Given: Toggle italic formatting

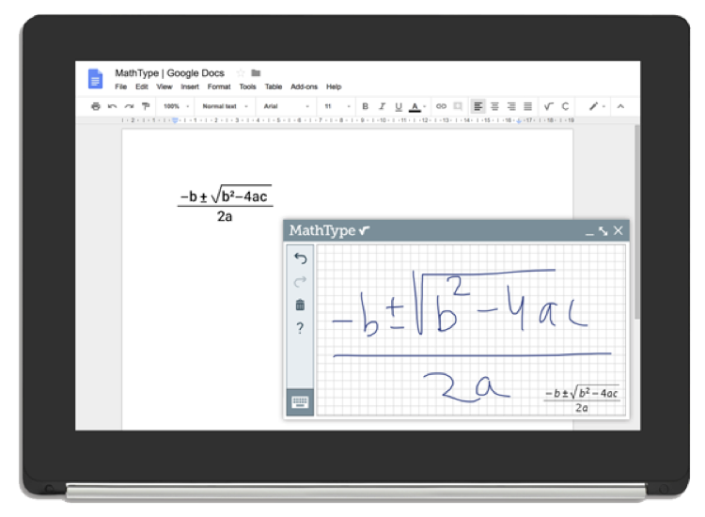Looking at the screenshot, I should pos(382,106).
